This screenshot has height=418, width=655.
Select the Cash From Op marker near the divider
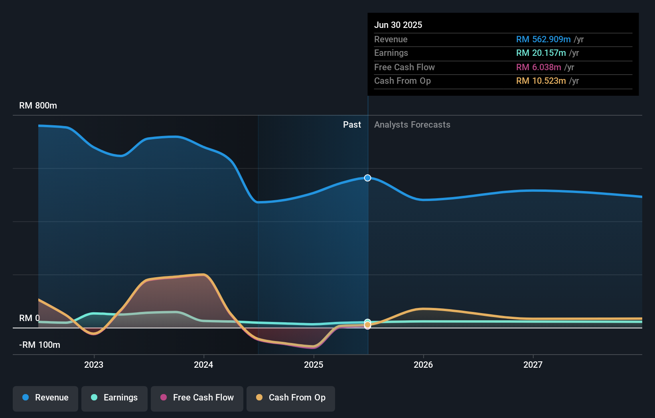[x=367, y=325]
